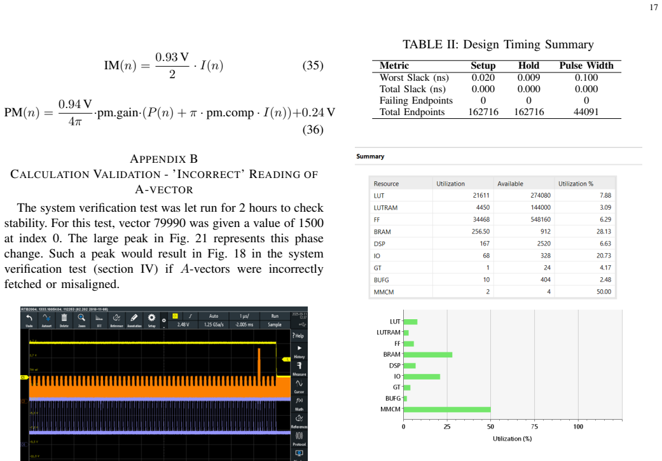Click the Sample acquisition mode field
The image size is (662, 461).
[275, 324]
